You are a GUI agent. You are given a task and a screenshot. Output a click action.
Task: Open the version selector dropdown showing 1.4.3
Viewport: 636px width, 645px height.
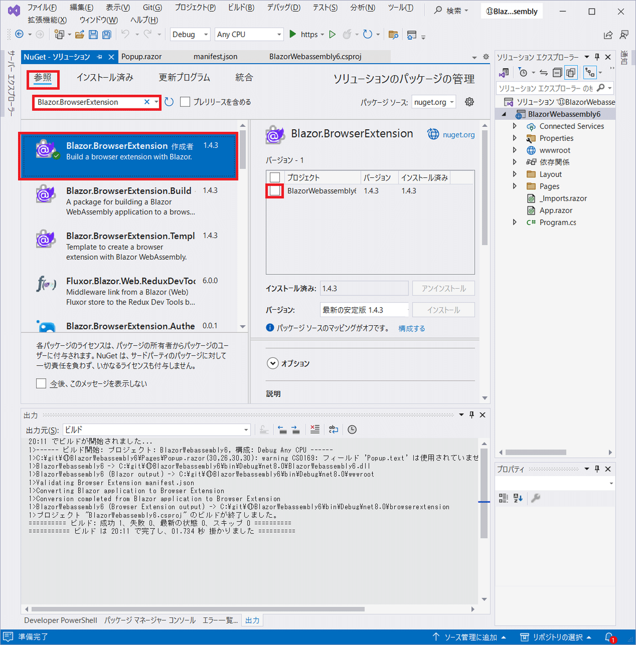click(x=365, y=310)
